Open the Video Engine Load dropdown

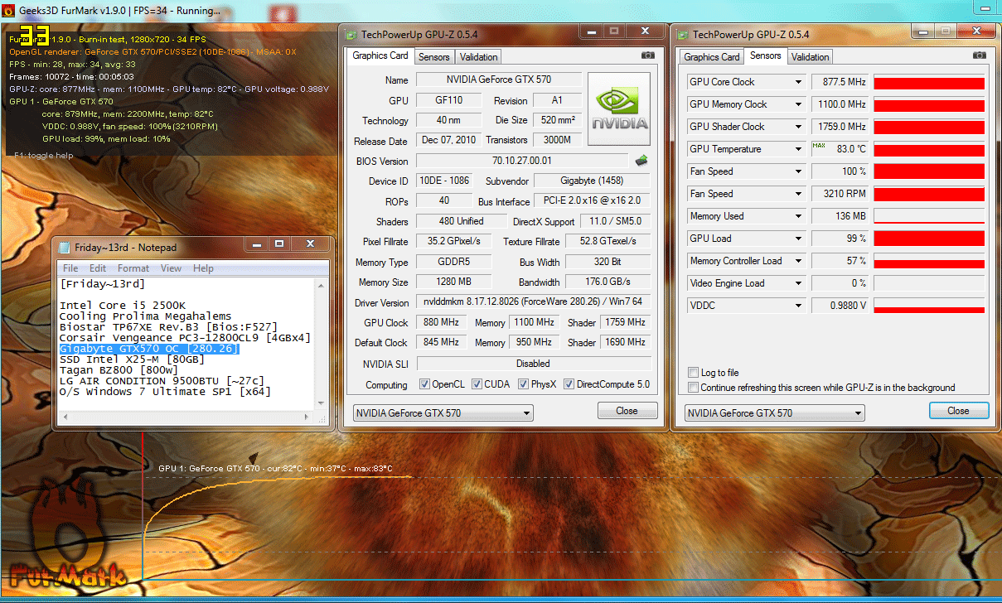click(x=799, y=283)
